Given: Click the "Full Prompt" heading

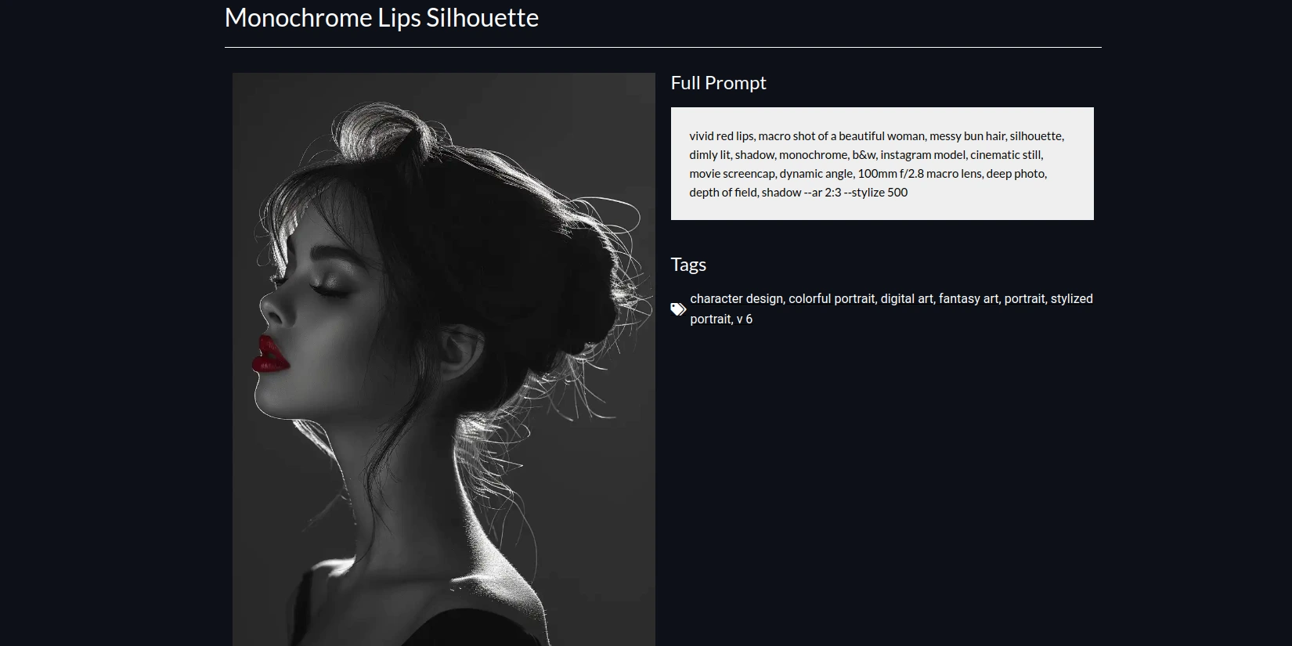Looking at the screenshot, I should tap(718, 83).
